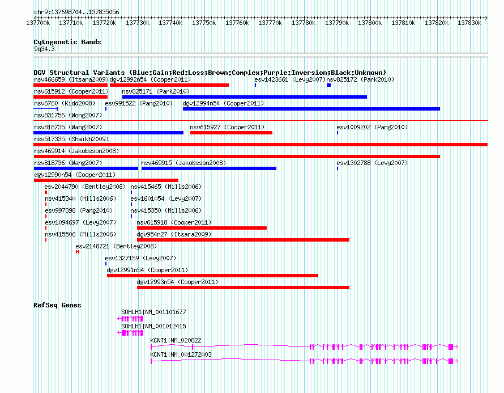Click esv2044790 (Bentley2008) label
Viewport: 504px width, 393px height.
click(x=85, y=187)
